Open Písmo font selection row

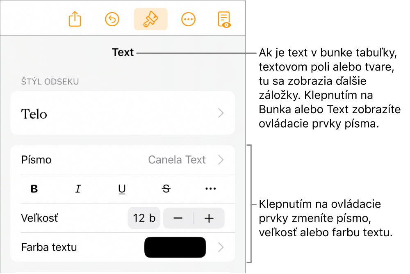(123, 160)
